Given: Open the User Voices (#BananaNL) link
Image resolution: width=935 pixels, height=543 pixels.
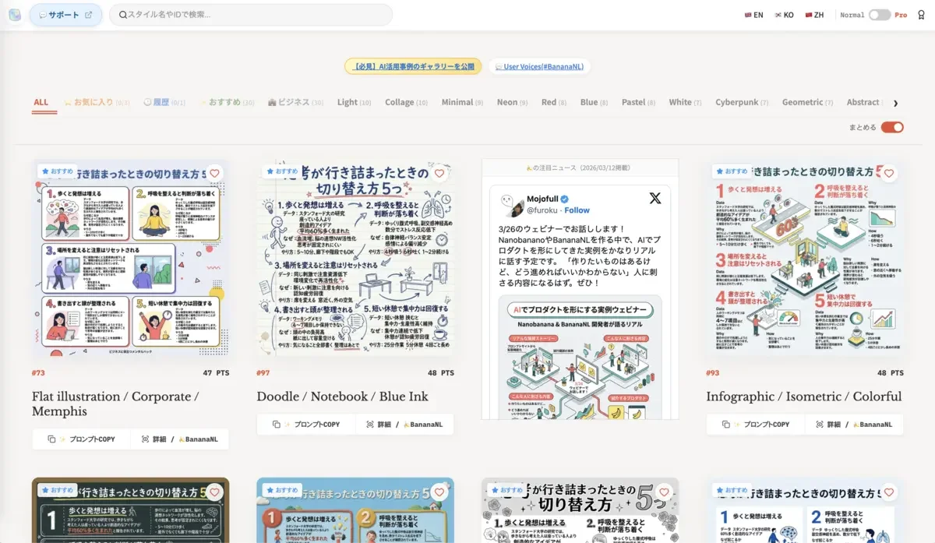Looking at the screenshot, I should click(538, 67).
